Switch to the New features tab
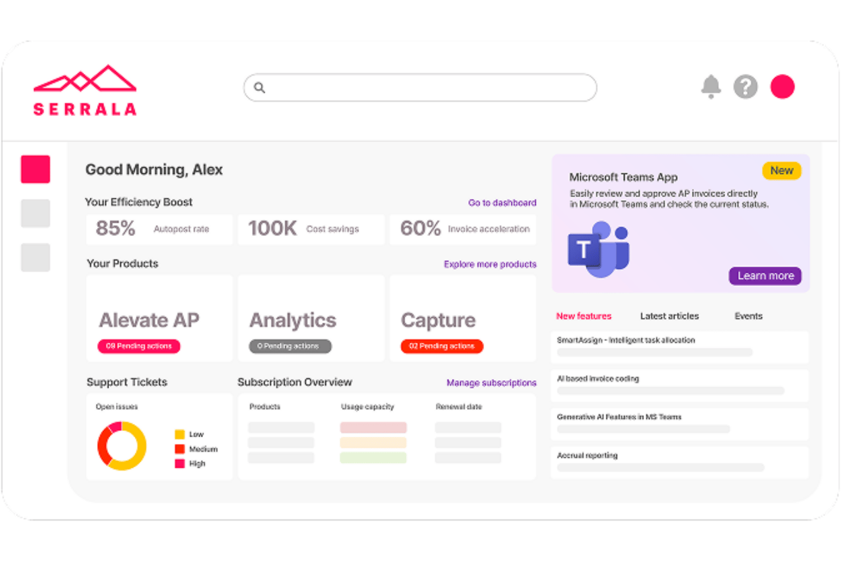The image size is (841, 561). coord(584,316)
